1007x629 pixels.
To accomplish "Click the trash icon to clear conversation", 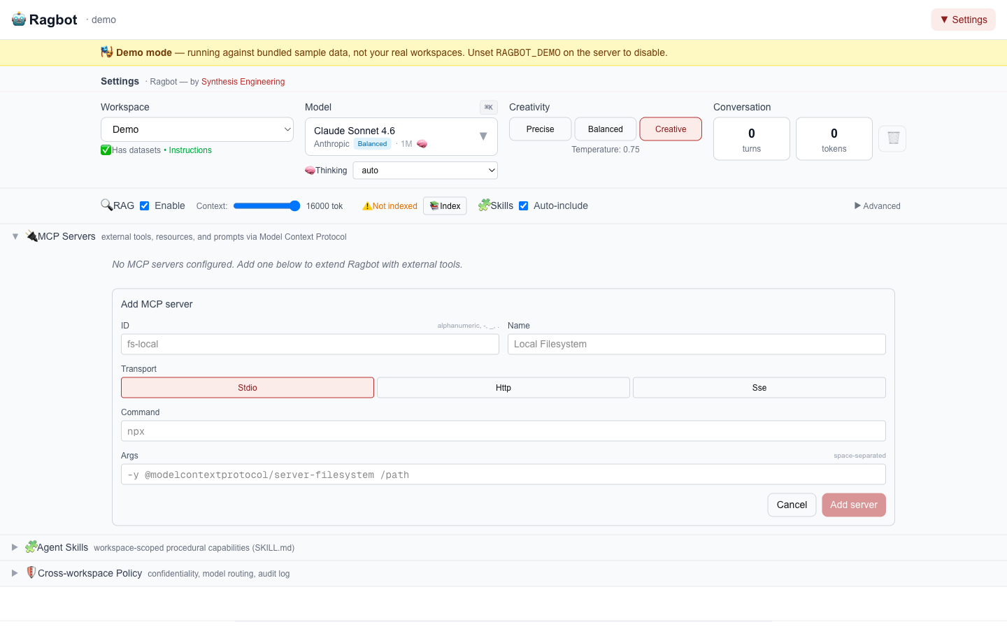I will click(x=893, y=138).
